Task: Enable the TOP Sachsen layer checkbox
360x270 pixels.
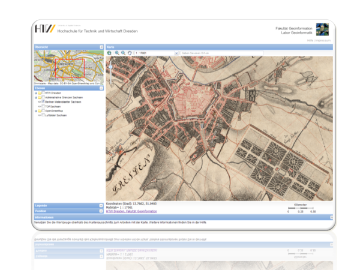Action: 43,106
